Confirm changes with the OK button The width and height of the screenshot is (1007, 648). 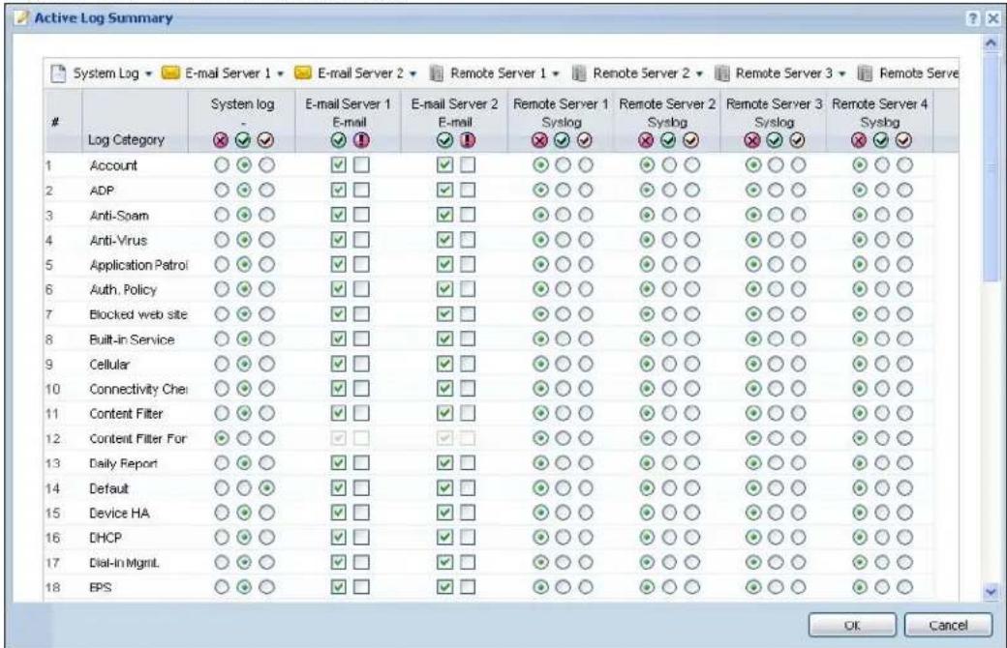tap(851, 625)
